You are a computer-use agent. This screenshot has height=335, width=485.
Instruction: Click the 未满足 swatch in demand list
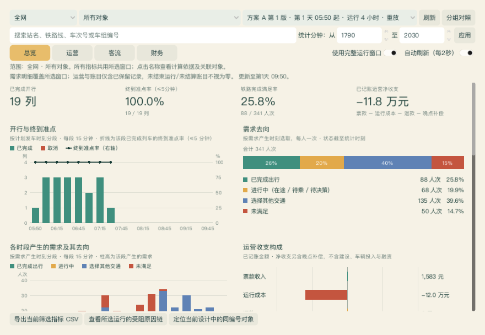pyautogui.click(x=245, y=211)
